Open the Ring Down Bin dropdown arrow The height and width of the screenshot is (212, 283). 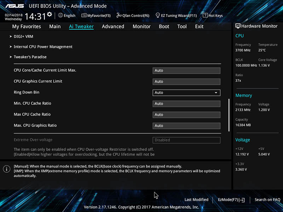click(x=216, y=93)
